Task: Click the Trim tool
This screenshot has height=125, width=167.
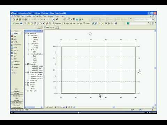Action: pos(80,23)
